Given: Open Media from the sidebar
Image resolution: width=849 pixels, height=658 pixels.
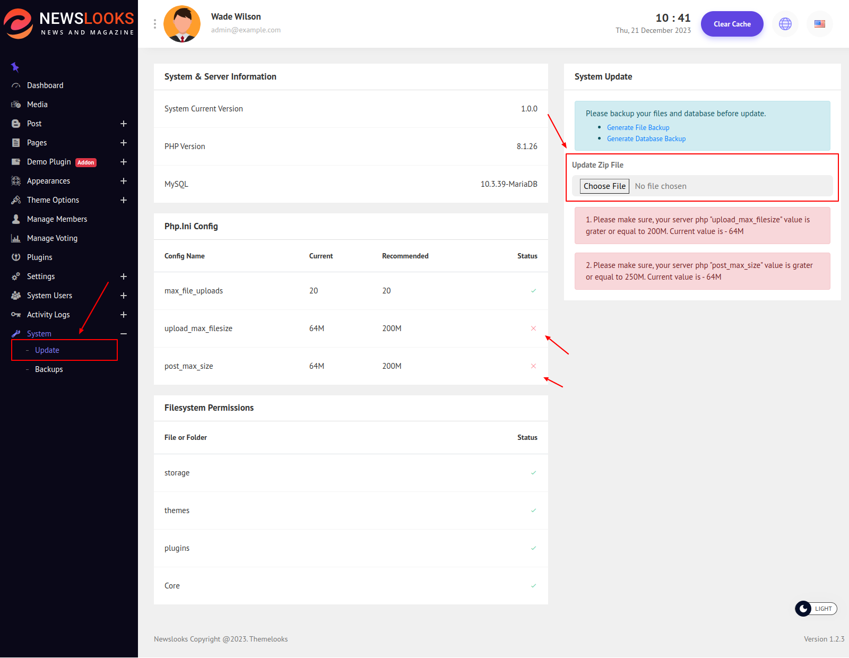Looking at the screenshot, I should tap(37, 105).
